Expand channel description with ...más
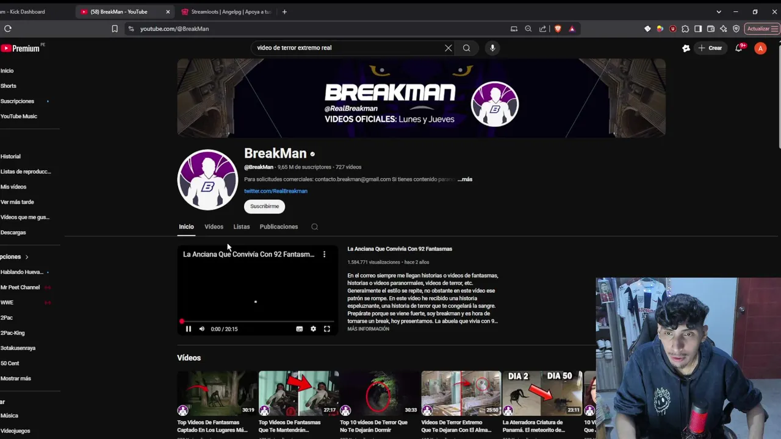Viewport: 781px width, 439px height. pyautogui.click(x=465, y=179)
